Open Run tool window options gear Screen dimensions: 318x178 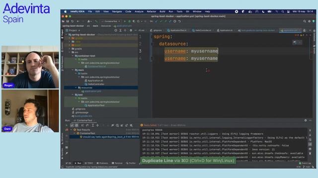[306, 120]
